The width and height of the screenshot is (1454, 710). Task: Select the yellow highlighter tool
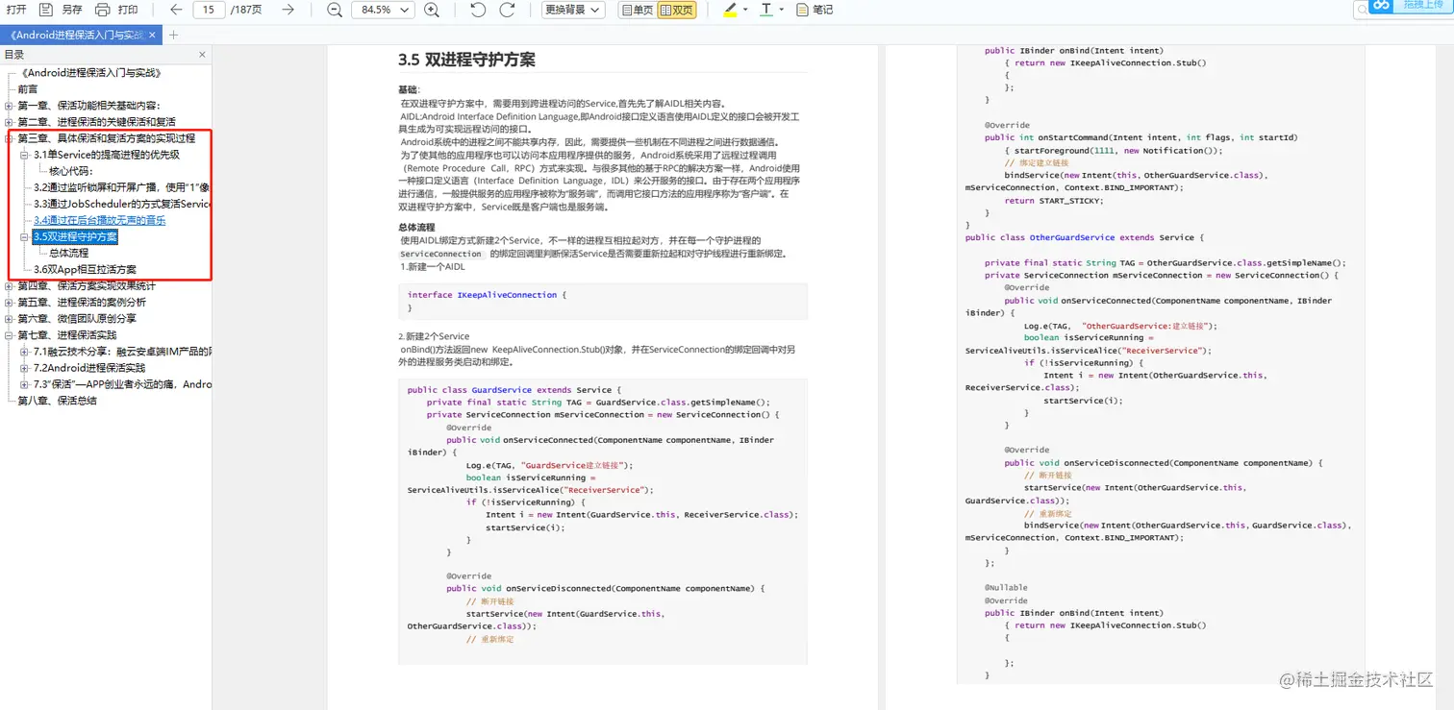coord(731,10)
